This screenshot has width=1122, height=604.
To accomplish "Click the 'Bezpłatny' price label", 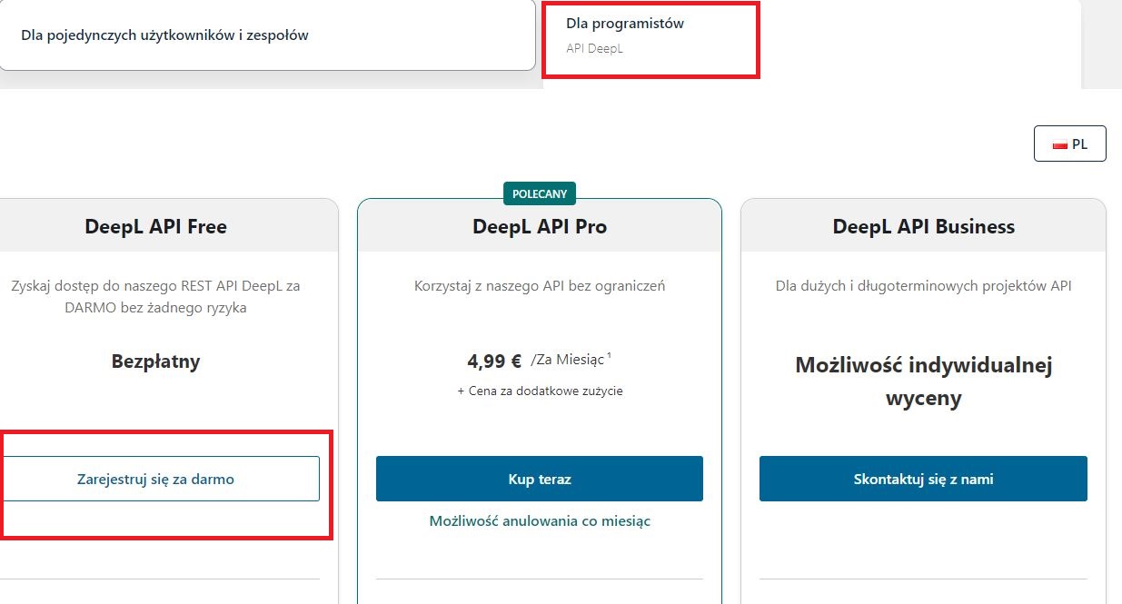I will [x=156, y=361].
